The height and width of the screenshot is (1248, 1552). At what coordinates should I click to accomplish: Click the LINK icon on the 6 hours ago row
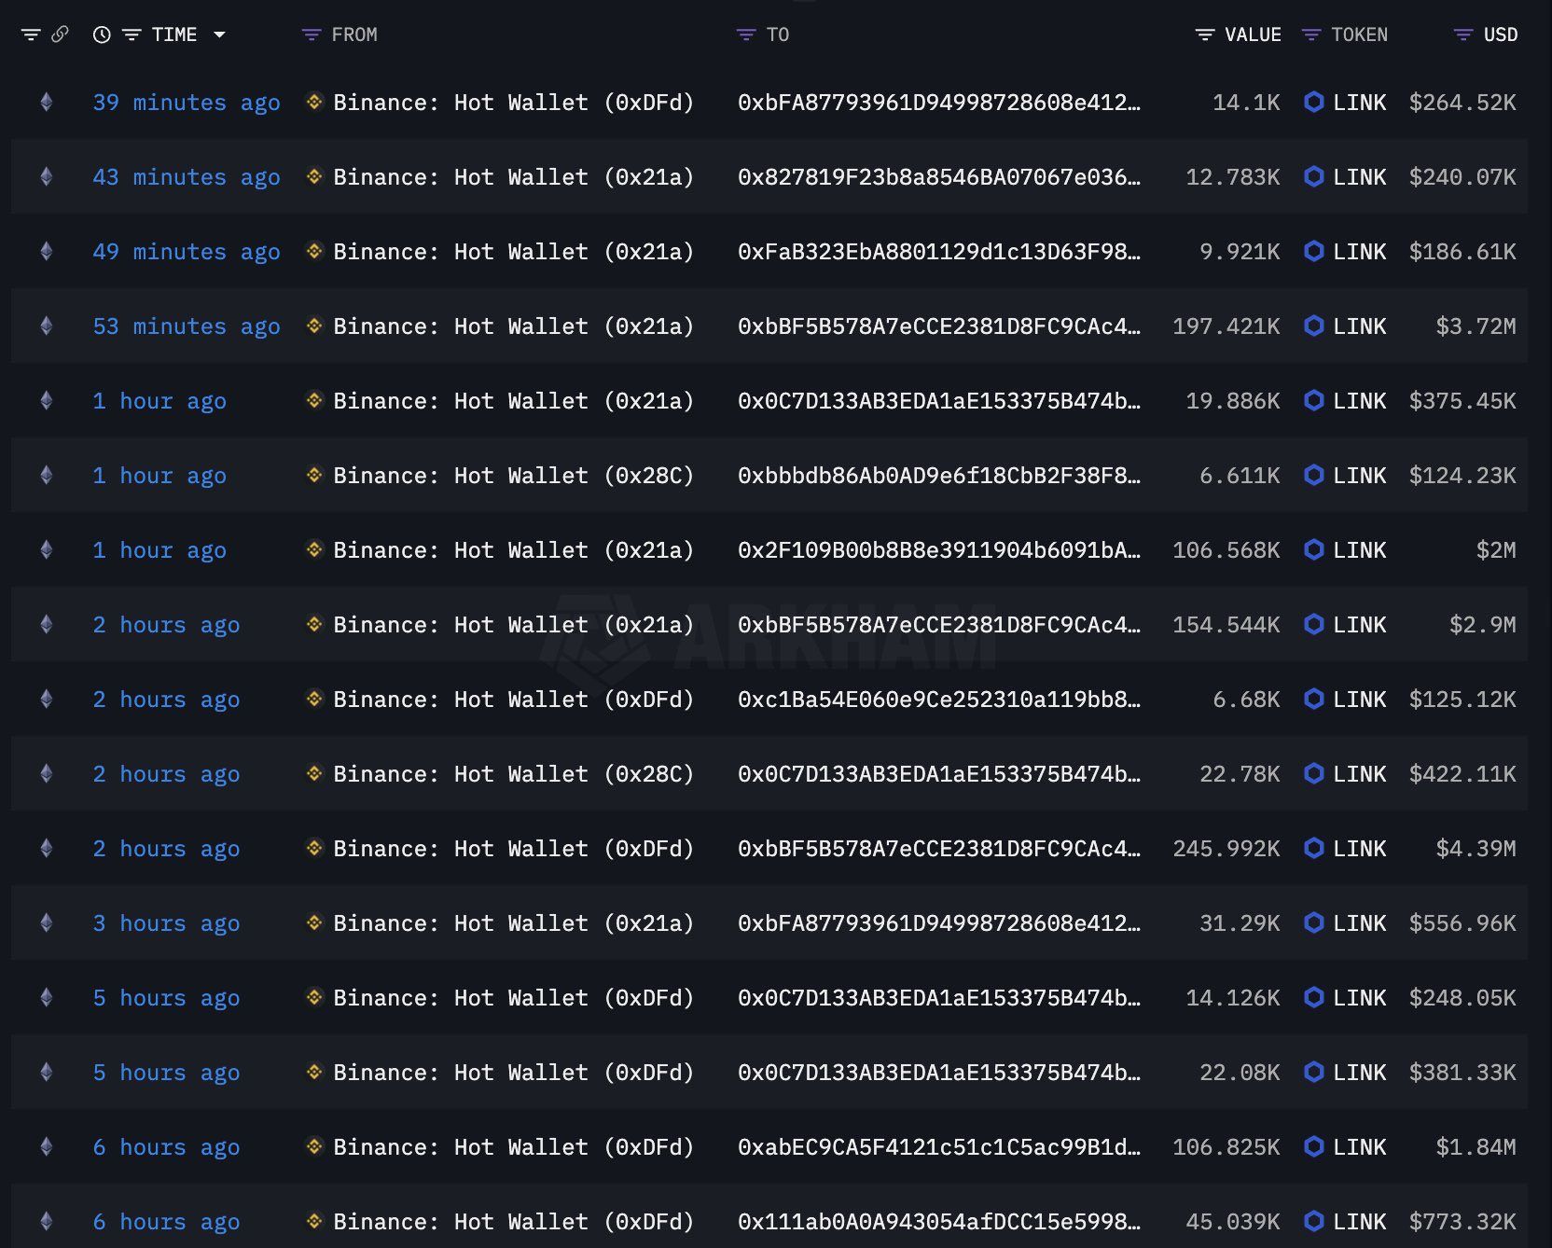point(1314,1147)
